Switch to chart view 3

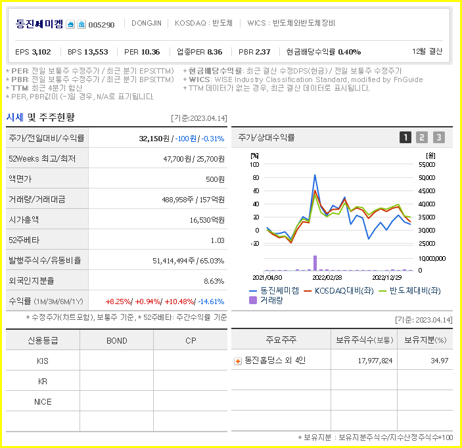pyautogui.click(x=439, y=137)
